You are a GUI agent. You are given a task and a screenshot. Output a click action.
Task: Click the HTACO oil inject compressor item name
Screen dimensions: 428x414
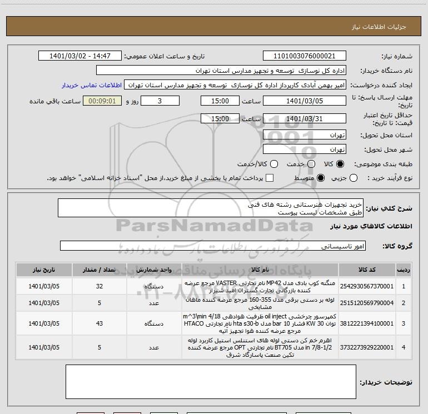click(x=260, y=323)
